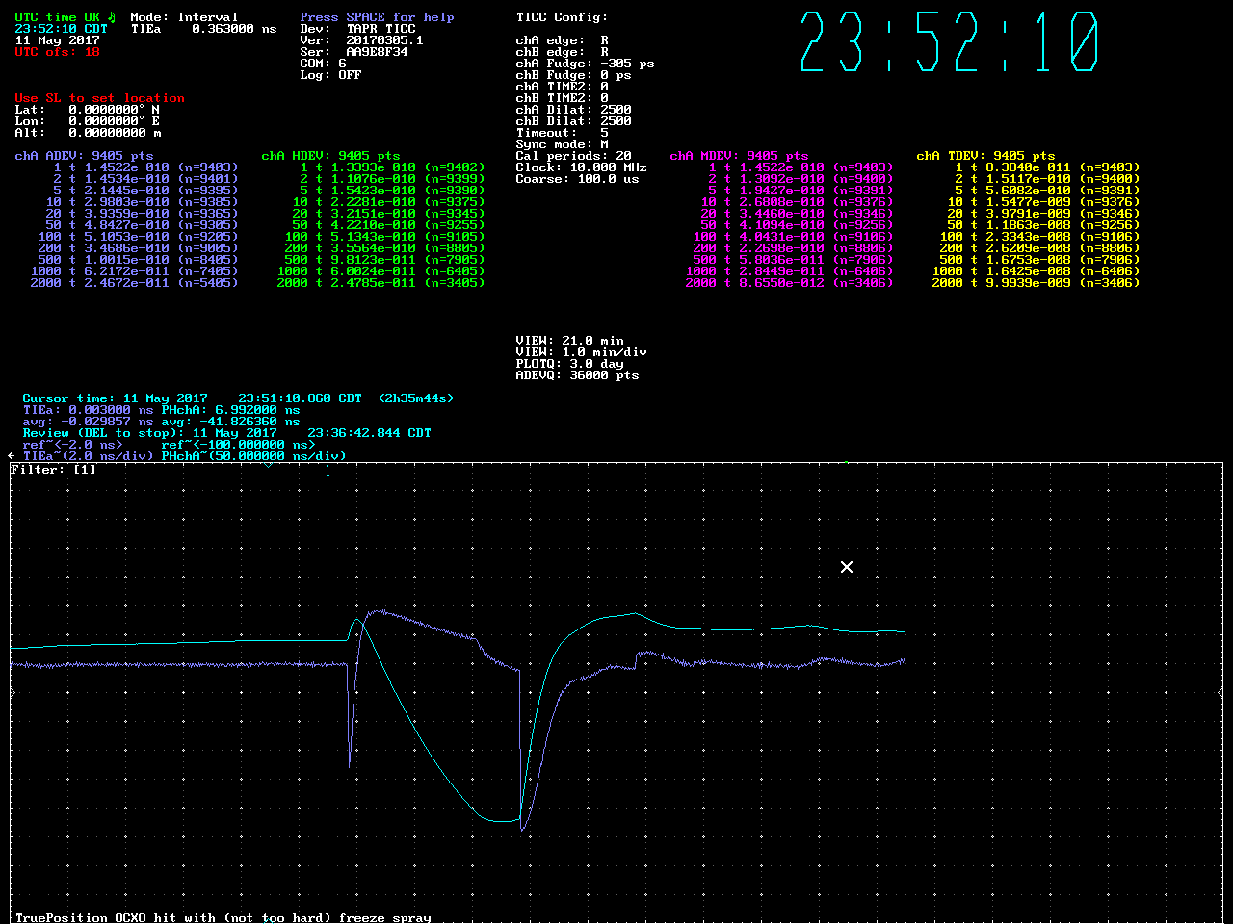Click the PHchA~(50.000000 ns/div) scale label
The width and height of the screenshot is (1233, 924).
(x=253, y=456)
